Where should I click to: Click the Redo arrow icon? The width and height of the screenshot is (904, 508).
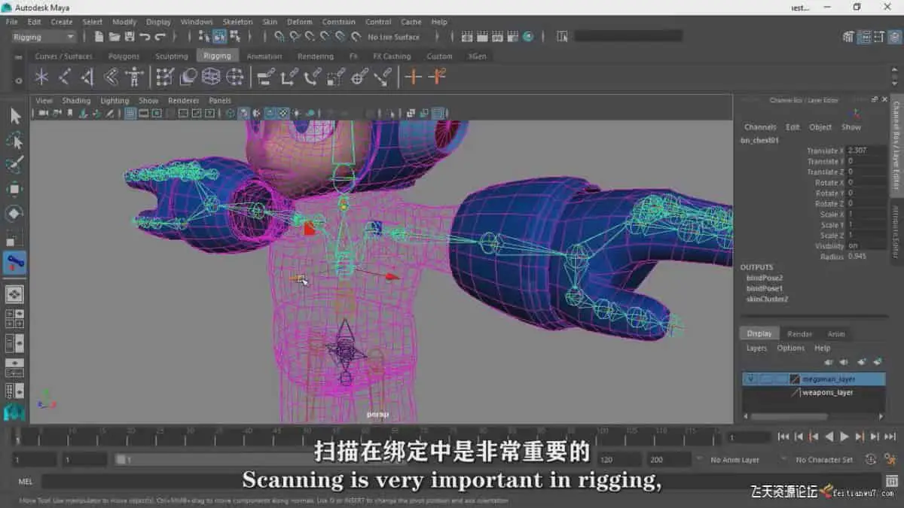point(160,36)
